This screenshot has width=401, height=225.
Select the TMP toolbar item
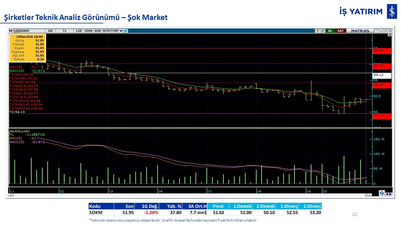click(x=115, y=31)
